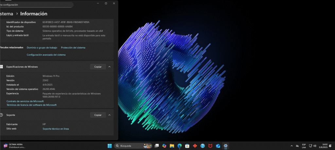Viewport: 335px width, 150px height.
Task: Open the notifications bell icon
Action: tap(330, 146)
